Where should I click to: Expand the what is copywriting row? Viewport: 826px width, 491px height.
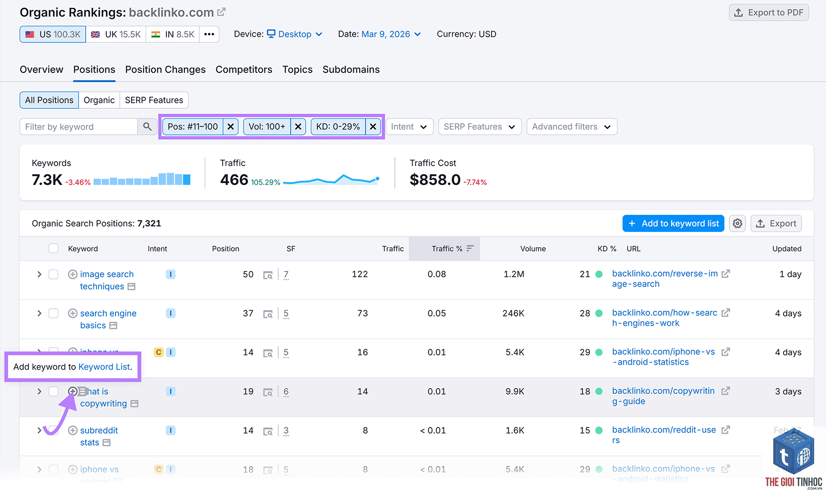39,391
